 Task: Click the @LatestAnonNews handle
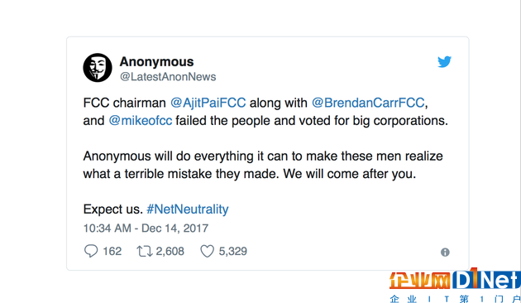pyautogui.click(x=168, y=77)
